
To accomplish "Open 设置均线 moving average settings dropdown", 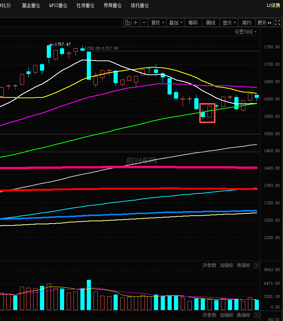I will (245, 32).
